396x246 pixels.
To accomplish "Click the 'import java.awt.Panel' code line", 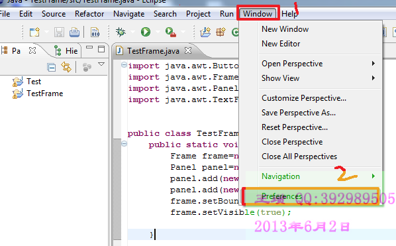I will click(x=183, y=88).
